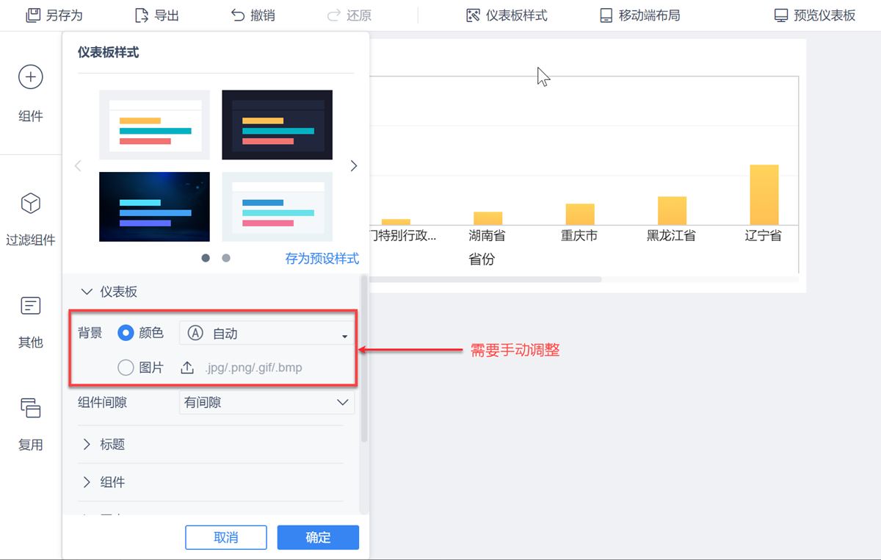
Task: Click the image format hint .jpg/.png/.gif/.bmp
Action: coord(253,367)
